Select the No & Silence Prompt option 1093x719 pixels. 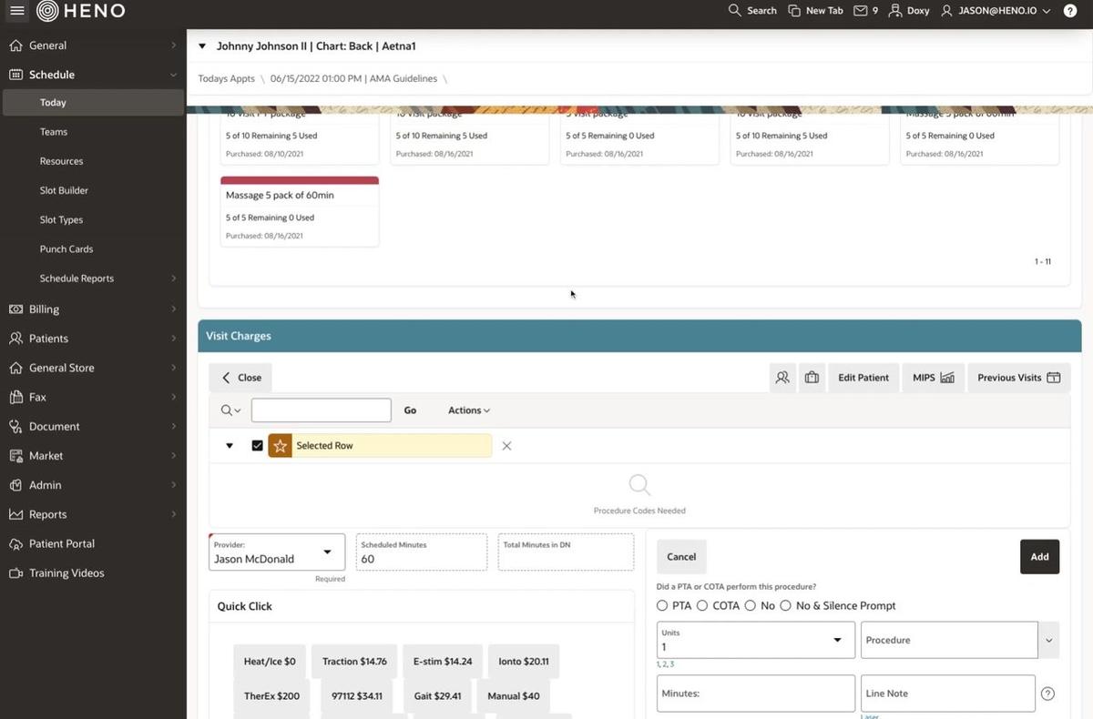click(x=785, y=606)
